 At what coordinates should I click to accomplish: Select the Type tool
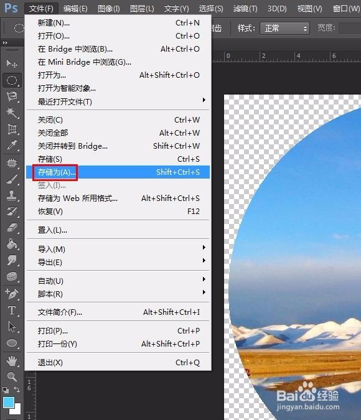pyautogui.click(x=12, y=310)
